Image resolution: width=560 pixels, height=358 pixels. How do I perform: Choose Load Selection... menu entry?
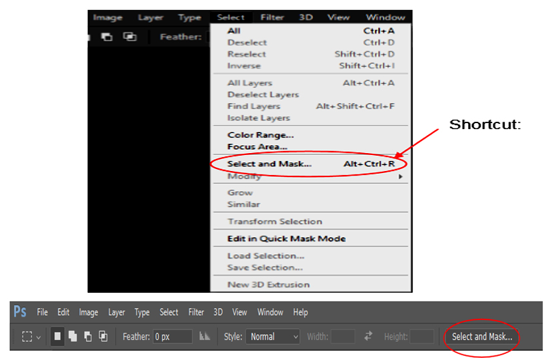click(311, 256)
